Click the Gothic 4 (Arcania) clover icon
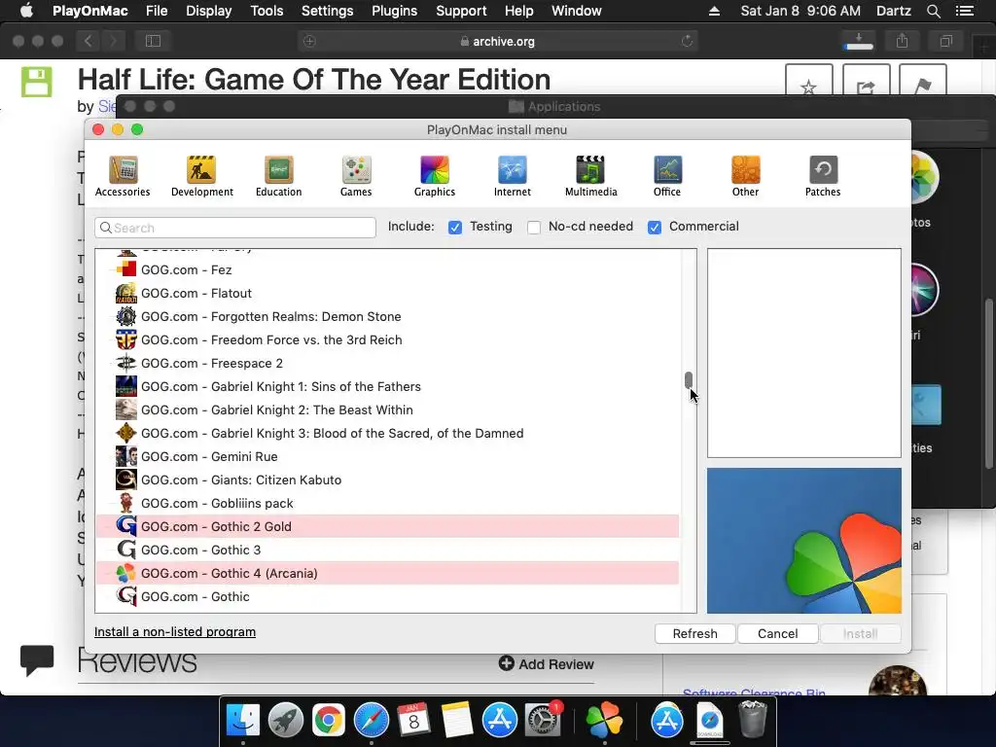 coord(125,573)
